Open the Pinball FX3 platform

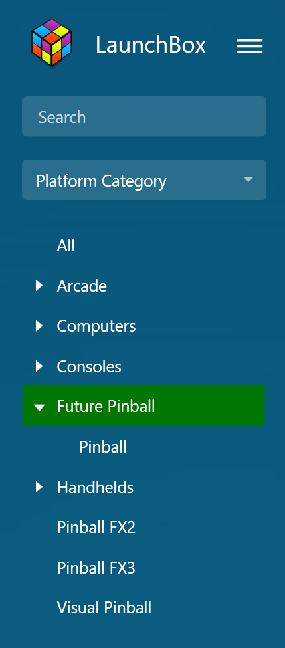click(x=96, y=568)
